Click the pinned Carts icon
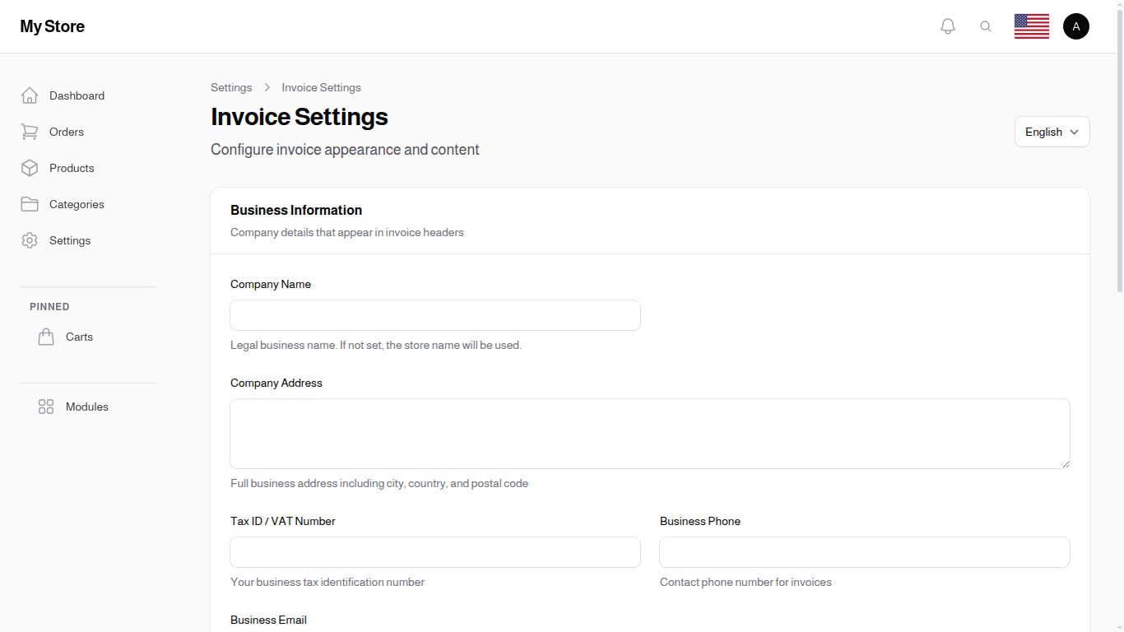 (x=46, y=337)
